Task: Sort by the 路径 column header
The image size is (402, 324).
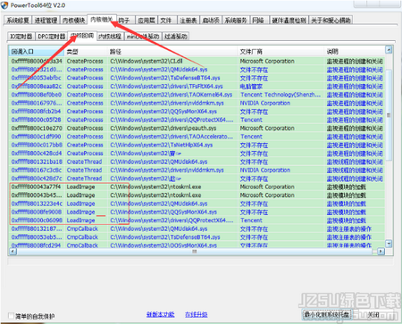Action: tap(172, 52)
